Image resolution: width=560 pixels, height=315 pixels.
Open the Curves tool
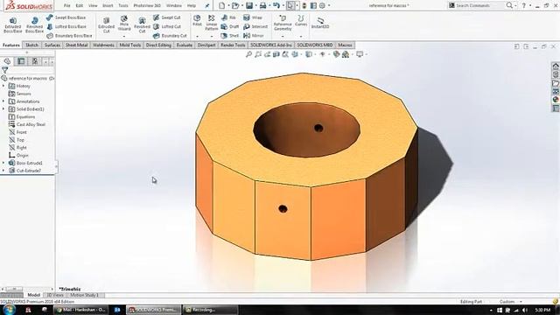click(x=301, y=21)
